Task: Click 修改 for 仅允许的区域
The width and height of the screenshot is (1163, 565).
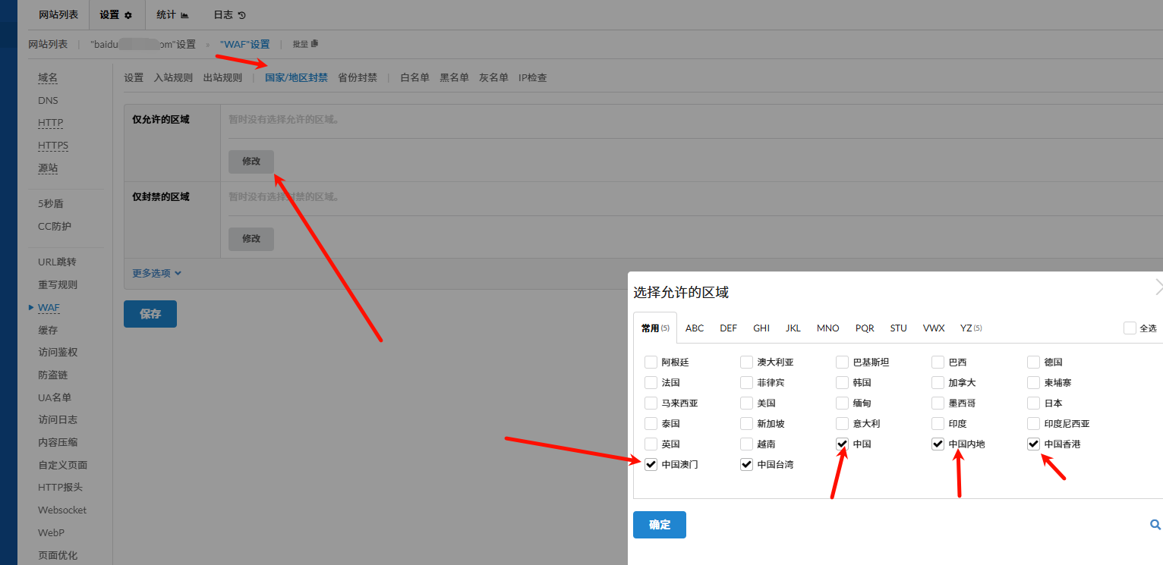Action: [251, 162]
